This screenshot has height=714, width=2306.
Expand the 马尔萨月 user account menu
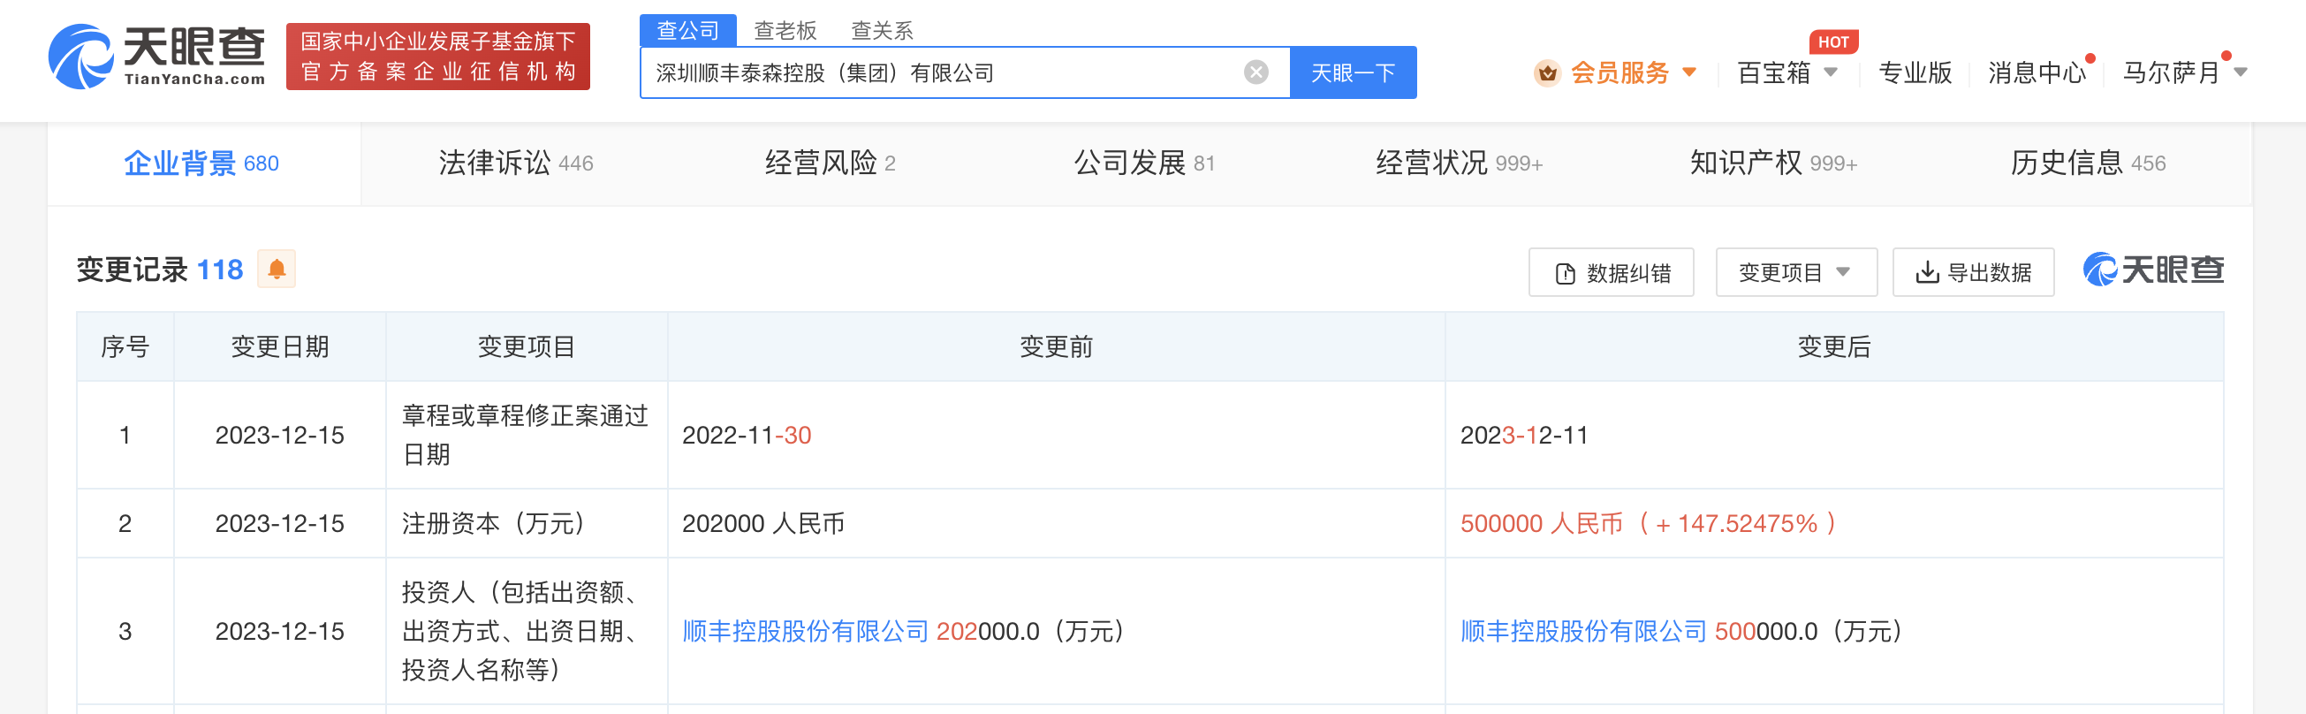2241,72
